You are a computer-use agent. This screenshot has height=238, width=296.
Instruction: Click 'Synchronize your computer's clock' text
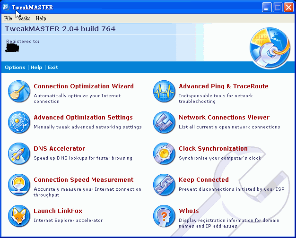coord(220,158)
